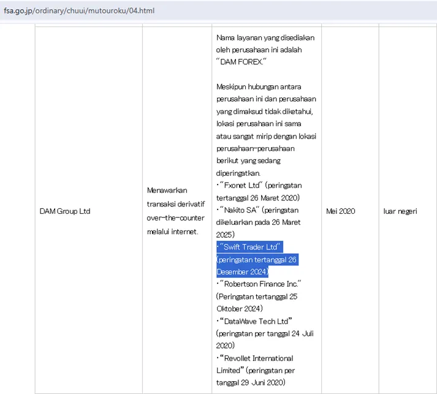Click the 'tanggal 29 Juni 2020' text

point(251,382)
